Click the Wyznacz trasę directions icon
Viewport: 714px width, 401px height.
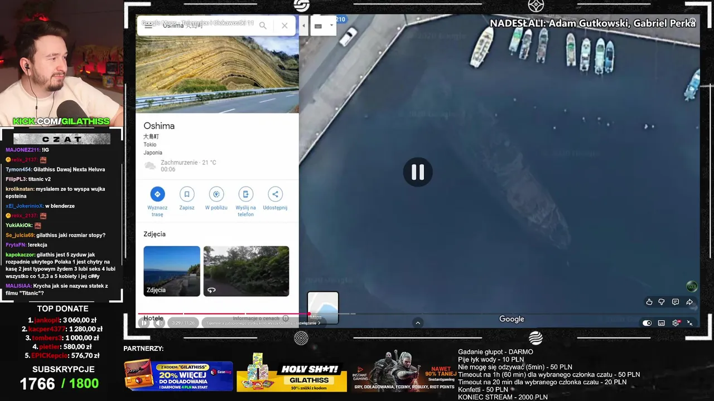(157, 194)
